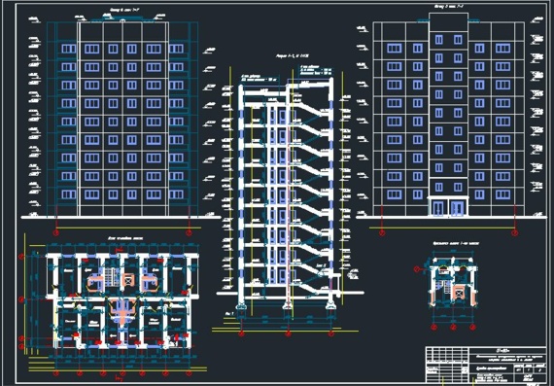The width and height of the screenshot is (554, 386).
Task: Select the front facade elevation drawing
Action: click(121, 119)
